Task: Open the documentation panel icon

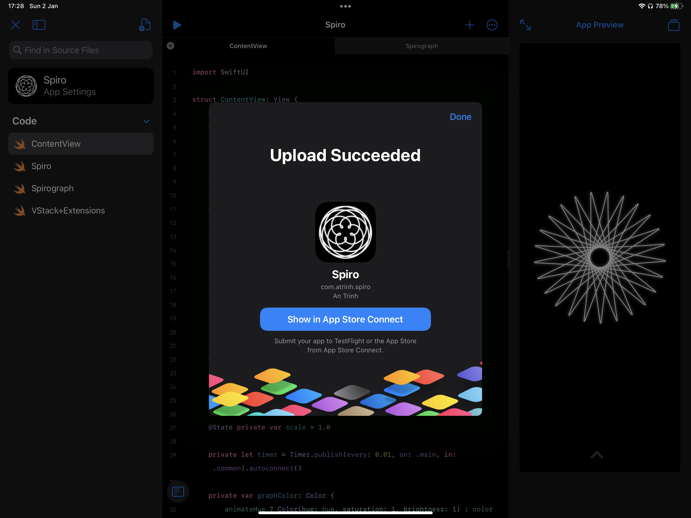Action: 178,492
